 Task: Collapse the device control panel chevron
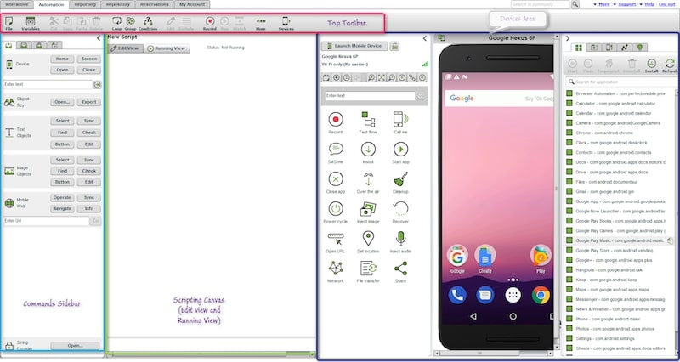coord(425,38)
